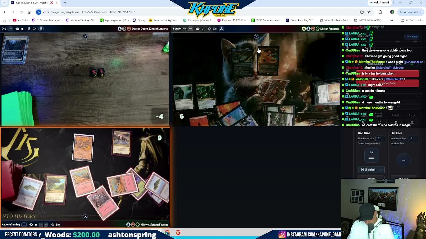Click the Chrome icon in the taskbar
Image resolution: width=426 pixels, height=239 pixels.
(x=167, y=233)
